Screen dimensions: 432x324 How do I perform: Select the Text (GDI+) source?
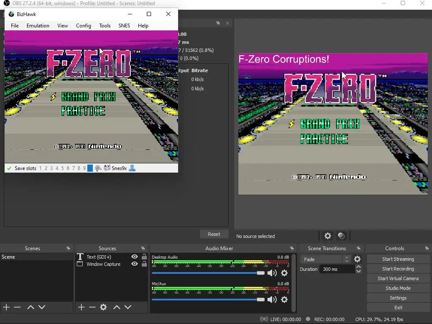click(x=99, y=257)
